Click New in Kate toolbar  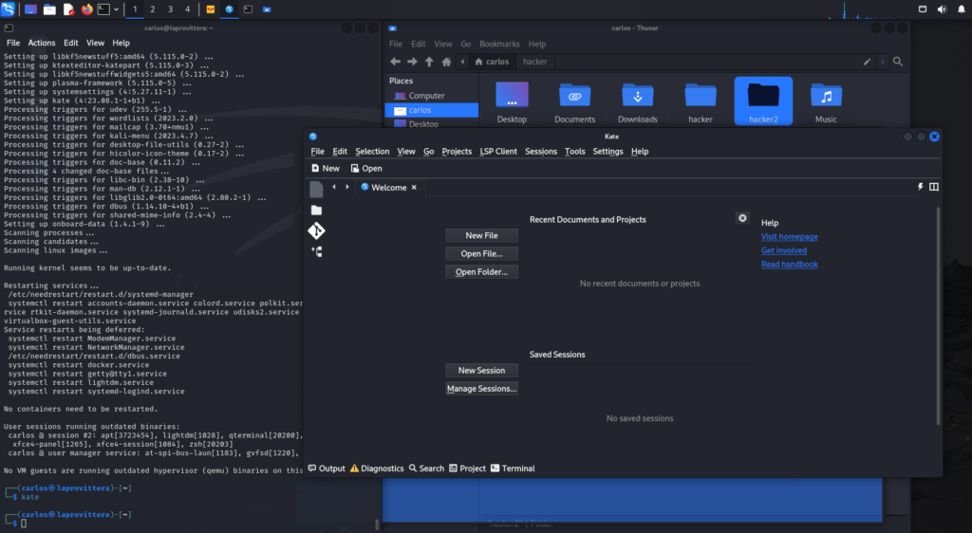coord(326,169)
